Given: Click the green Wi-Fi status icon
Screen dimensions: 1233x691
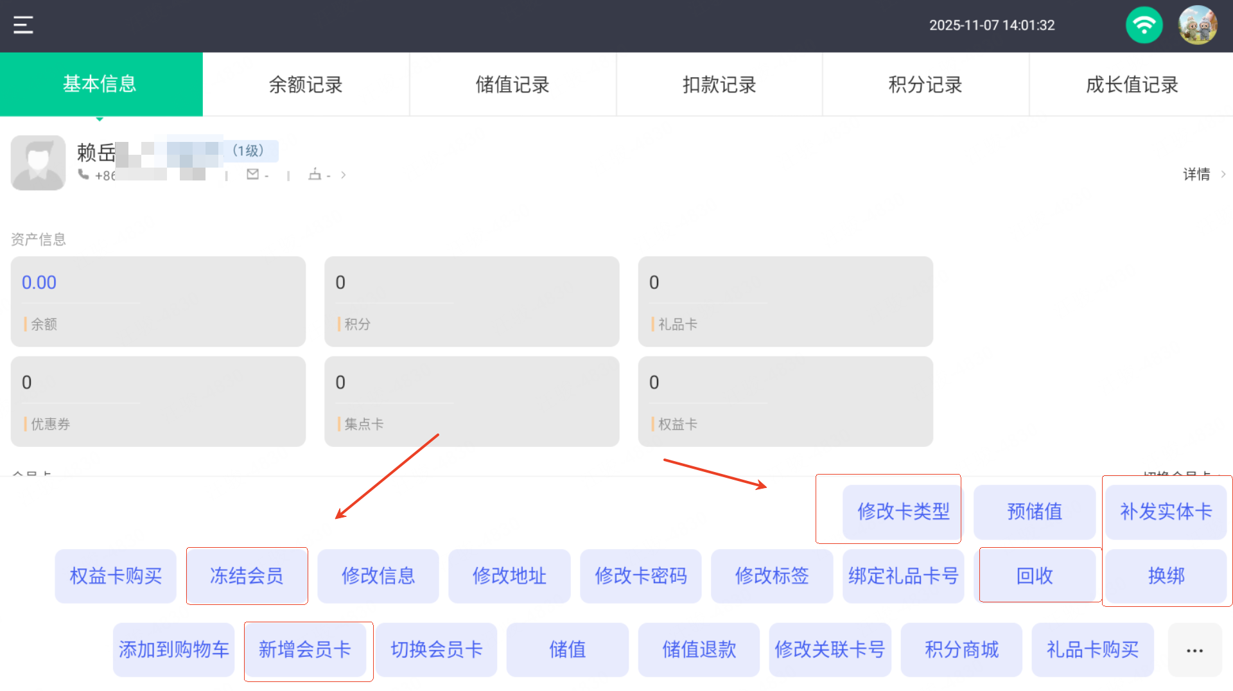Looking at the screenshot, I should coord(1144,25).
